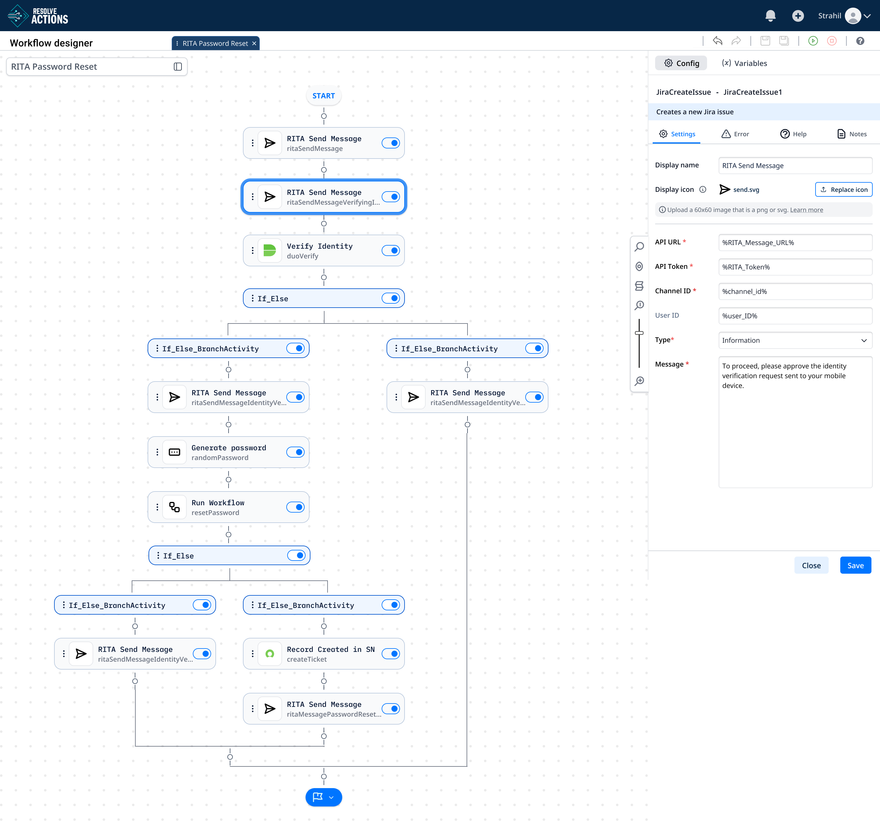The image size is (880, 826).
Task: Click the zoom-in magnifier at the toolbar bottom
Action: pyautogui.click(x=639, y=381)
